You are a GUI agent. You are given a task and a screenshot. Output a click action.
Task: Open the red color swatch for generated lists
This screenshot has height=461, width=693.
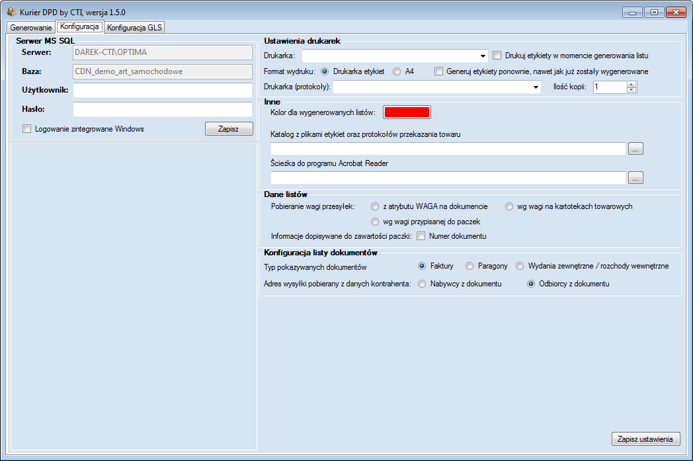(407, 112)
